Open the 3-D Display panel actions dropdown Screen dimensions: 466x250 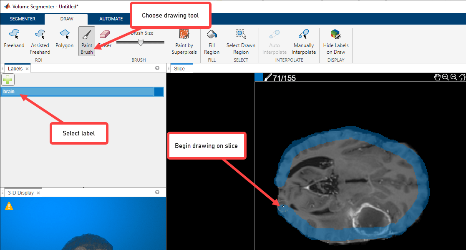pos(157,192)
